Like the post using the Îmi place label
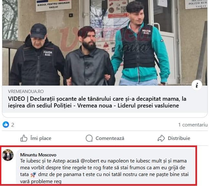Screen dimensions: 209x186 (41, 138)
